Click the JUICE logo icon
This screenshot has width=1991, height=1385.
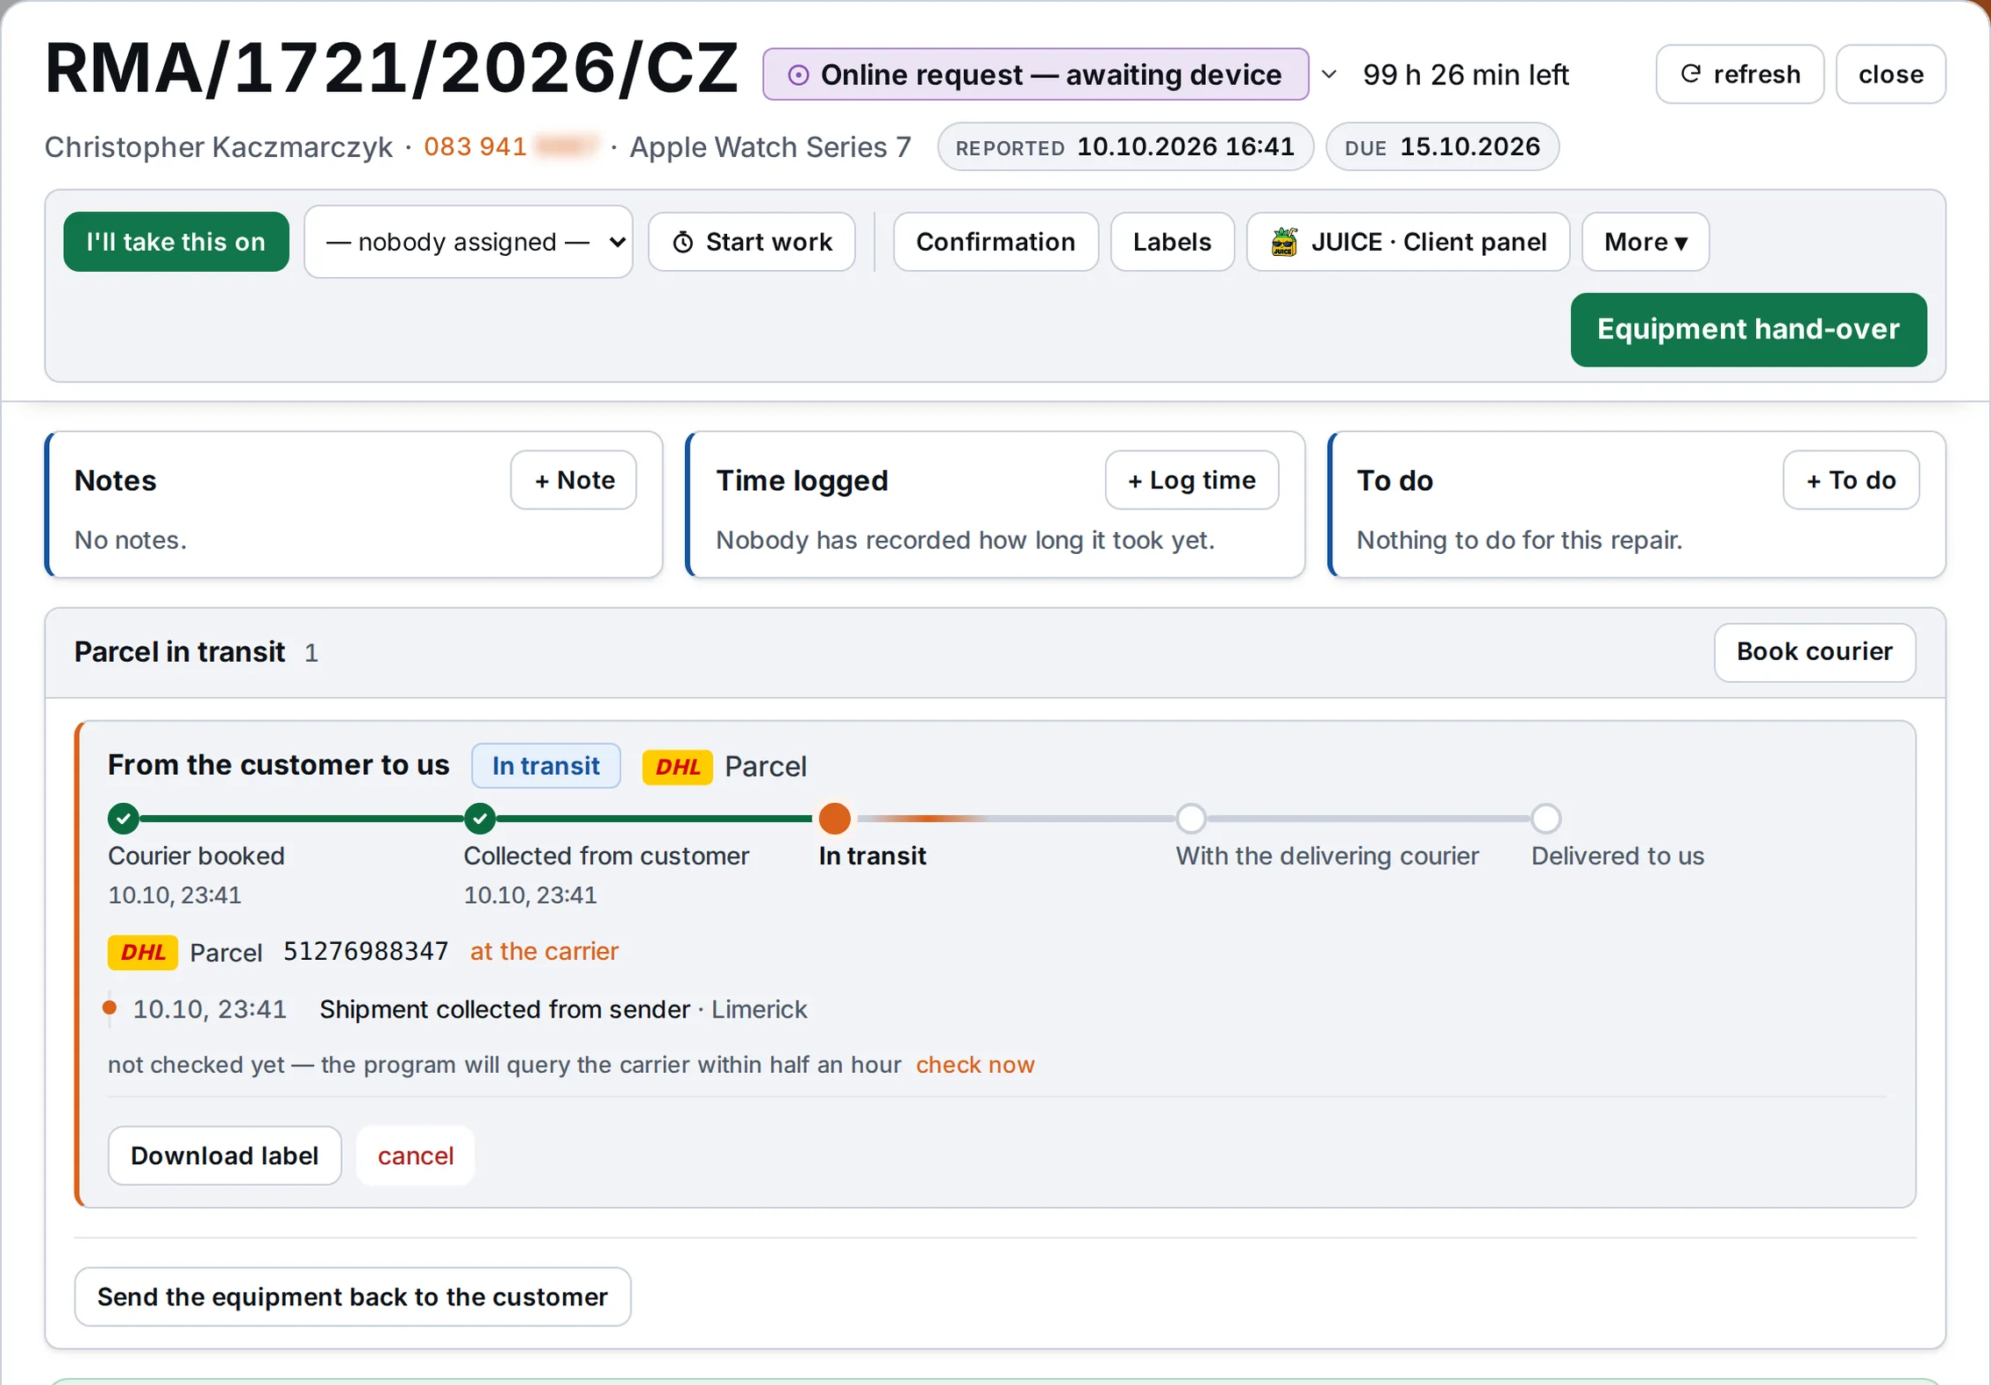[x=1284, y=242]
